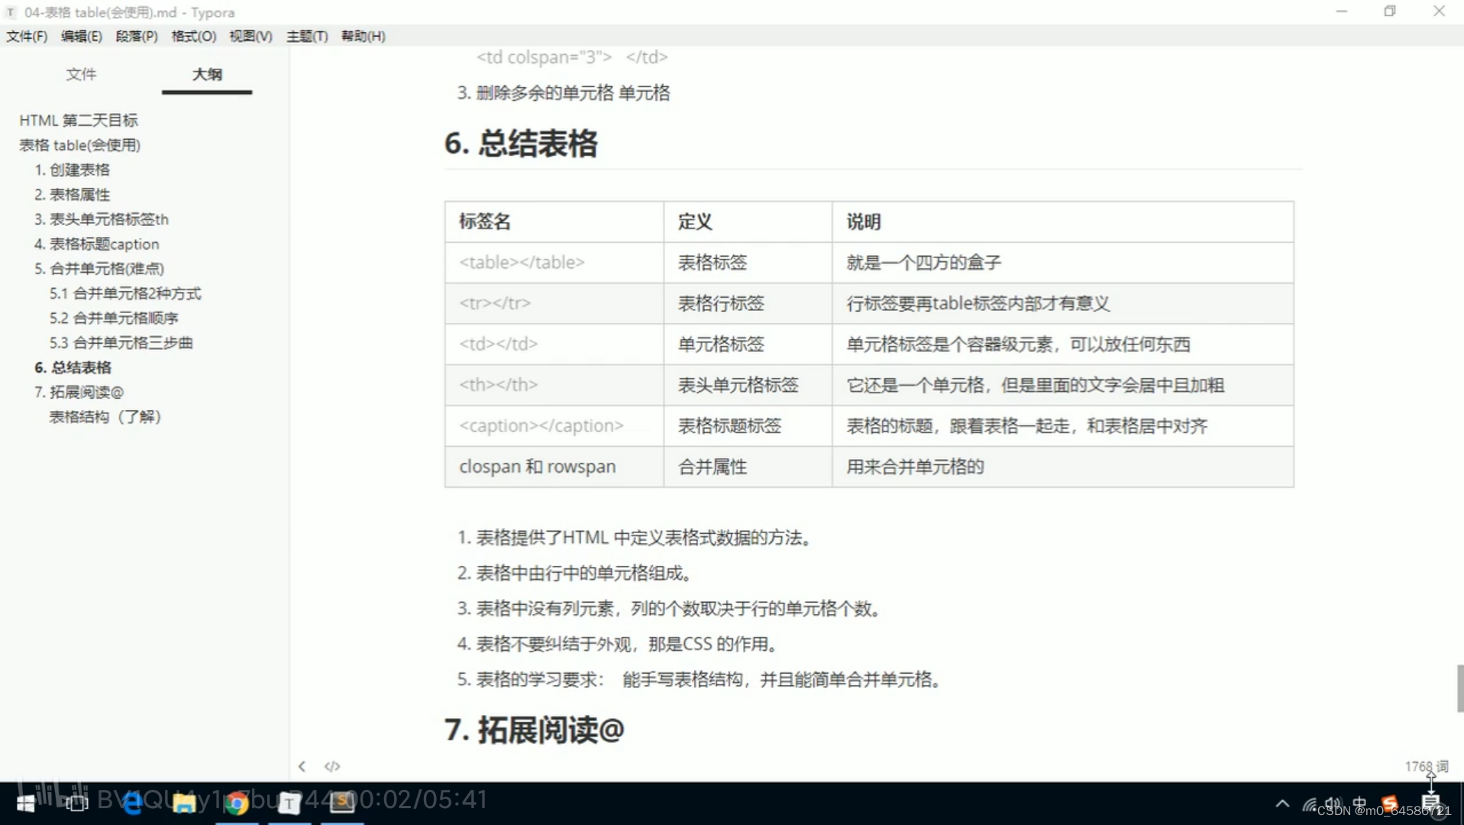Go to outline heading 表格结构（了解）
The image size is (1464, 825).
click(105, 417)
